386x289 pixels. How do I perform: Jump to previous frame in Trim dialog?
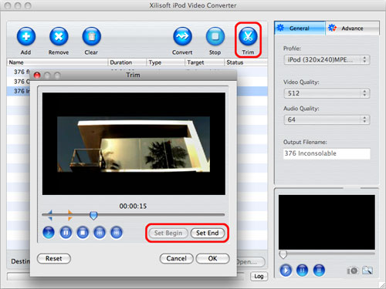pos(100,233)
